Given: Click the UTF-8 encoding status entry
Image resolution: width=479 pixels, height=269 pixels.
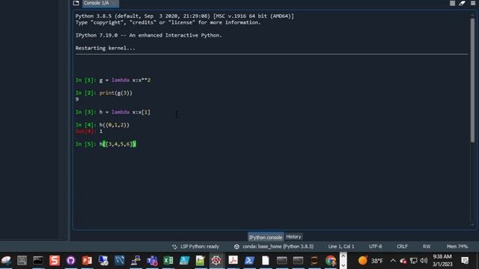Looking at the screenshot, I should [375, 247].
